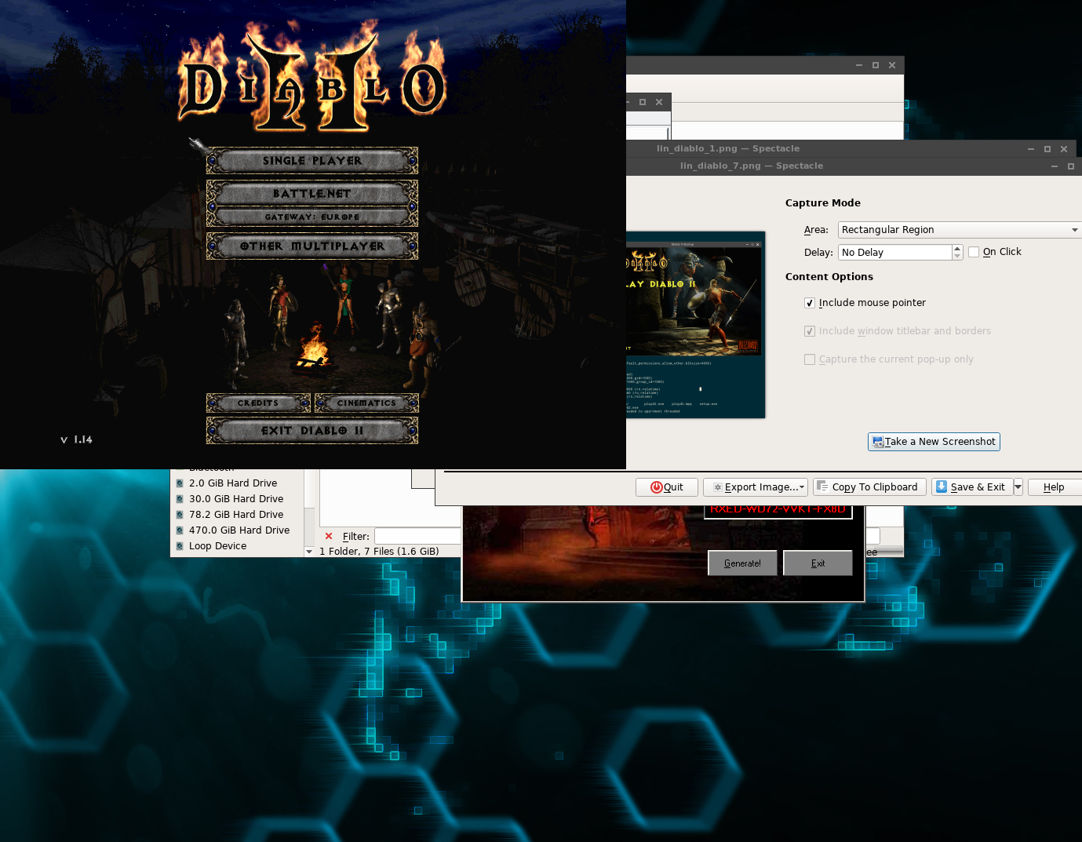The width and height of the screenshot is (1082, 842).
Task: Click the Filter text field
Action: pos(417,536)
